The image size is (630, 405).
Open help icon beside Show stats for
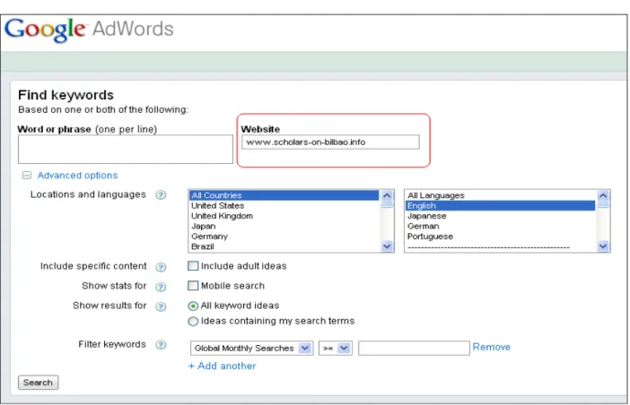(x=161, y=287)
